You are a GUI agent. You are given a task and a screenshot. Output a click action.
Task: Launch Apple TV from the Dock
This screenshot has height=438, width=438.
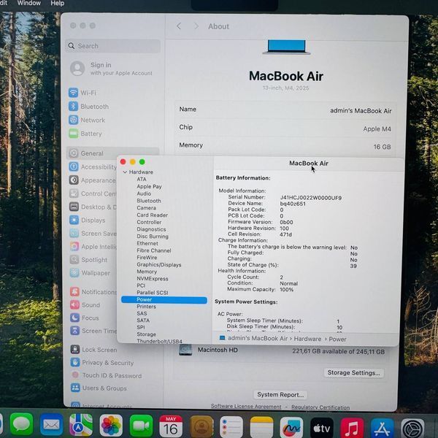[x=322, y=428]
